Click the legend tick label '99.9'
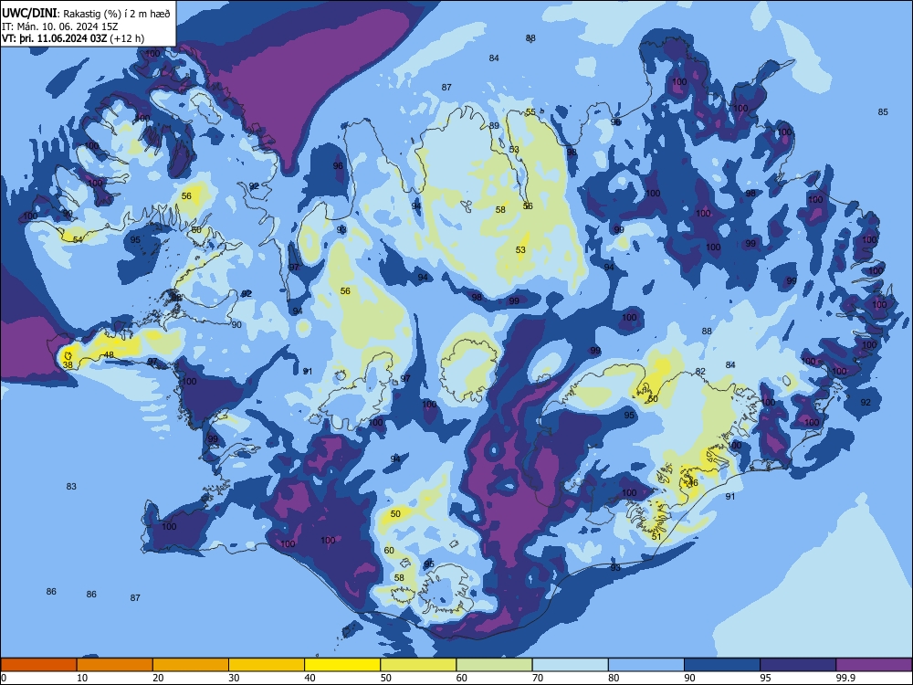The height and width of the screenshot is (685, 913). click(845, 678)
